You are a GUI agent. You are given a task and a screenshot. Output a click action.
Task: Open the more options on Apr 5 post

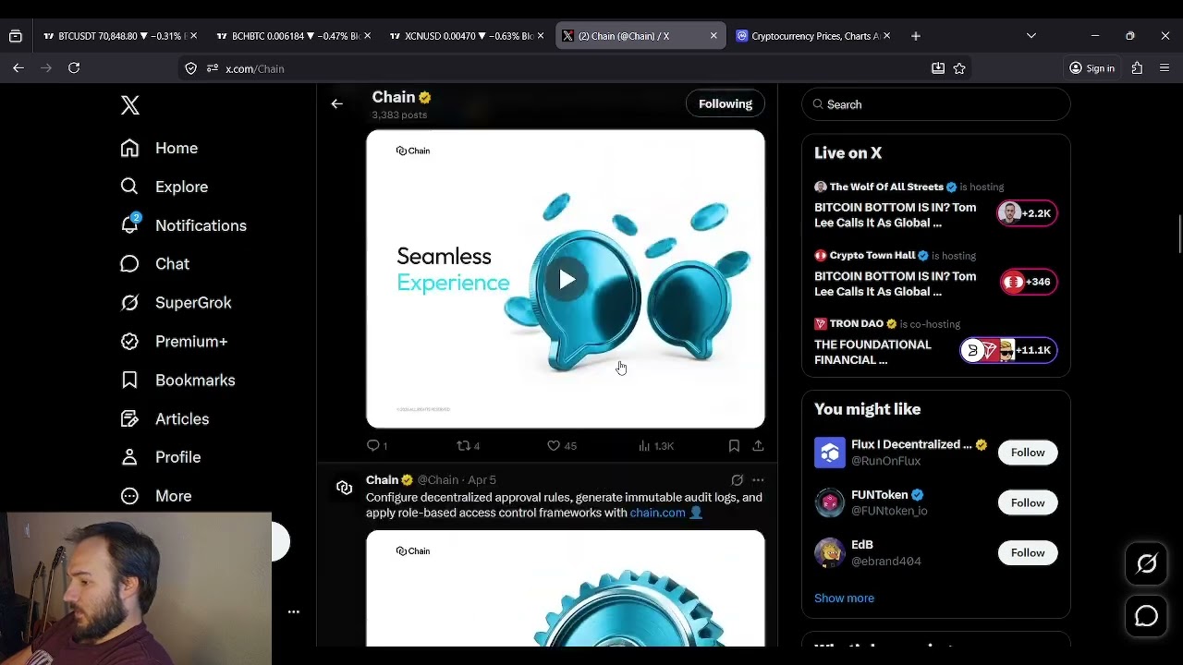[758, 480]
